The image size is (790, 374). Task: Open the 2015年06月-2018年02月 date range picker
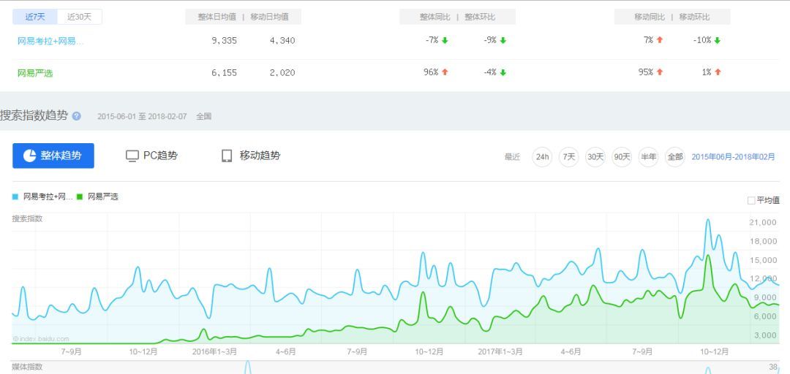tap(733, 157)
